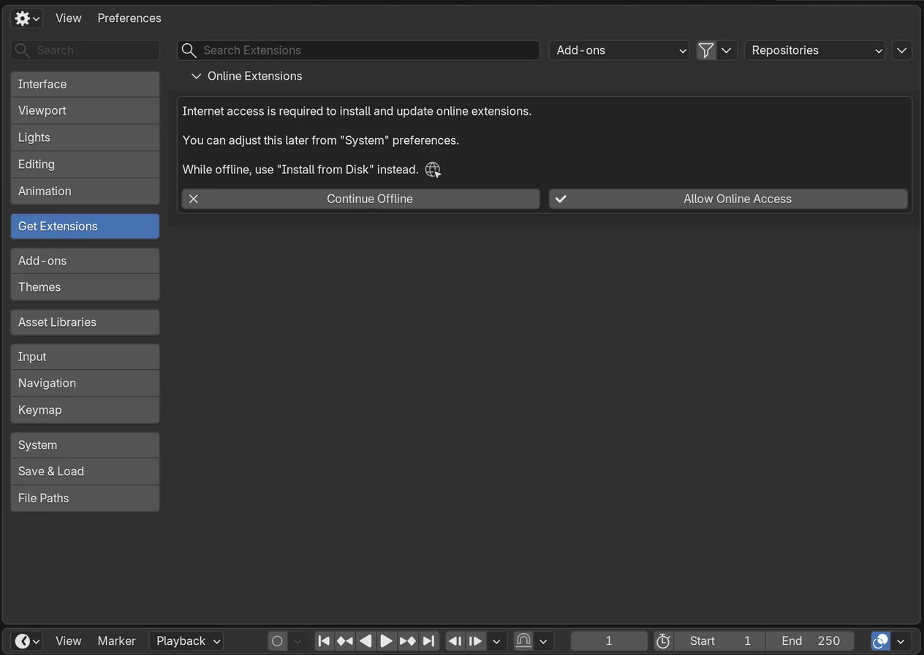
Task: Toggle auto keying record button
Action: point(278,641)
